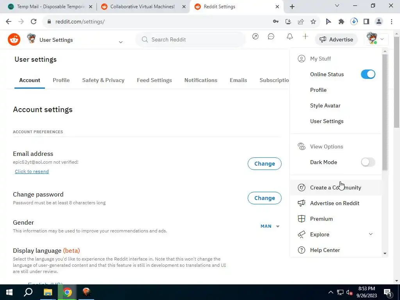Open Premium from the menu
The height and width of the screenshot is (300, 400).
336,219
